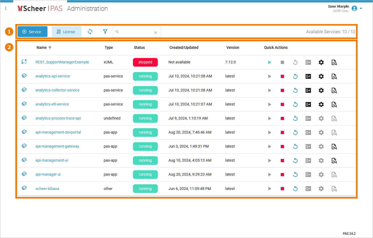Restart the analytics-collector-service

295,90
